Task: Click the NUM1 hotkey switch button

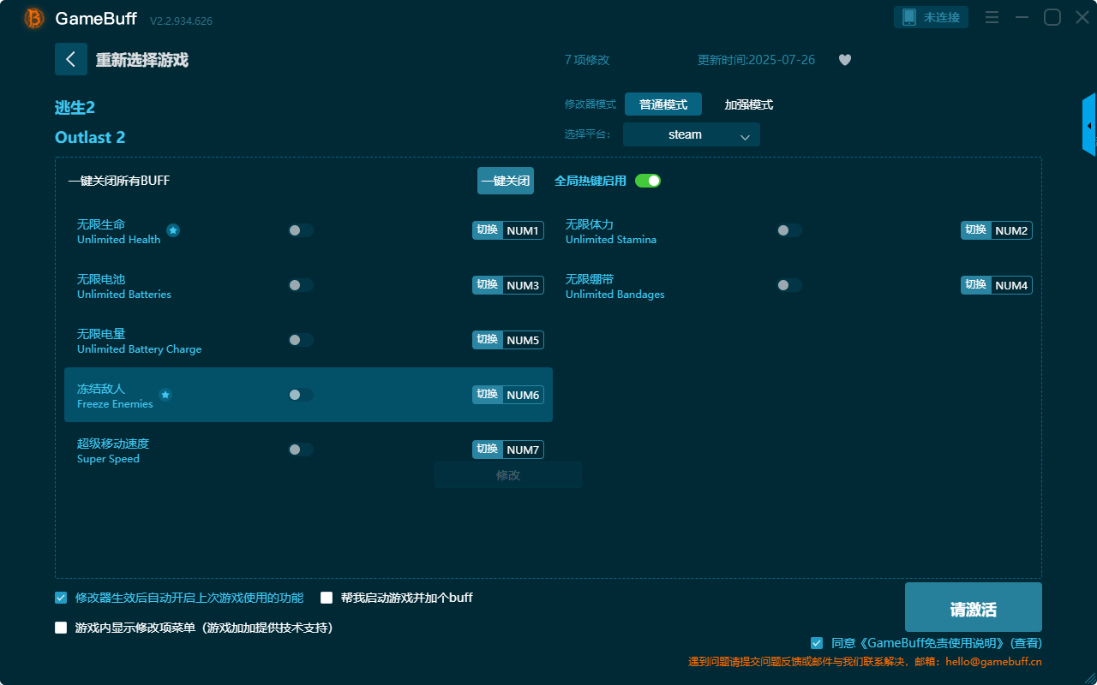Action: (508, 230)
